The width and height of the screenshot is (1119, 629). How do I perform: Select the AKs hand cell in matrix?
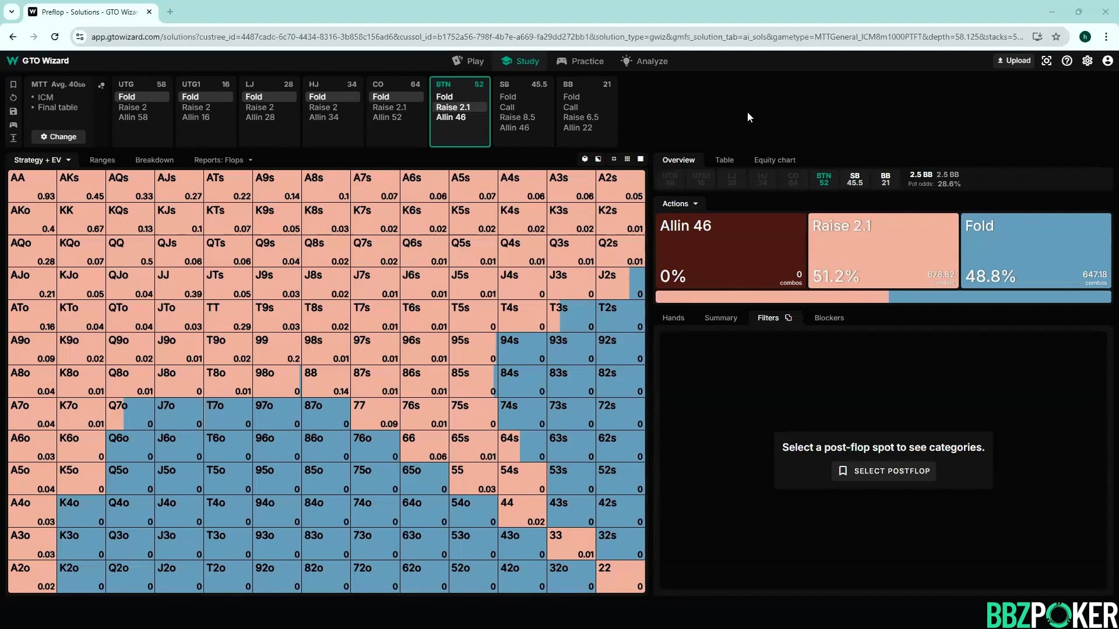(81, 186)
